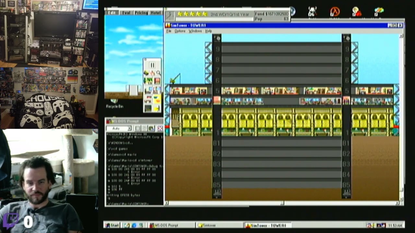The image size is (415, 233).
Task: Click the taskbar clock showing 11:53 AM
Action: pos(395,225)
